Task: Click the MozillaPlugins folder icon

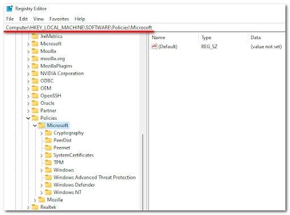Action: click(35, 66)
